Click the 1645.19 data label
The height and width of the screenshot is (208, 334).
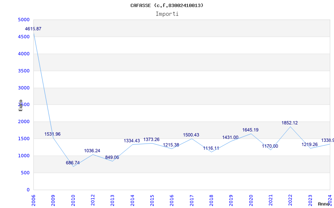250,130
